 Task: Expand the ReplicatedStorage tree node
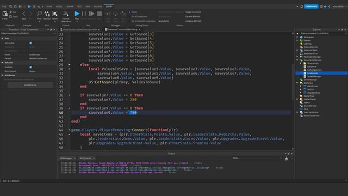pyautogui.click(x=297, y=57)
